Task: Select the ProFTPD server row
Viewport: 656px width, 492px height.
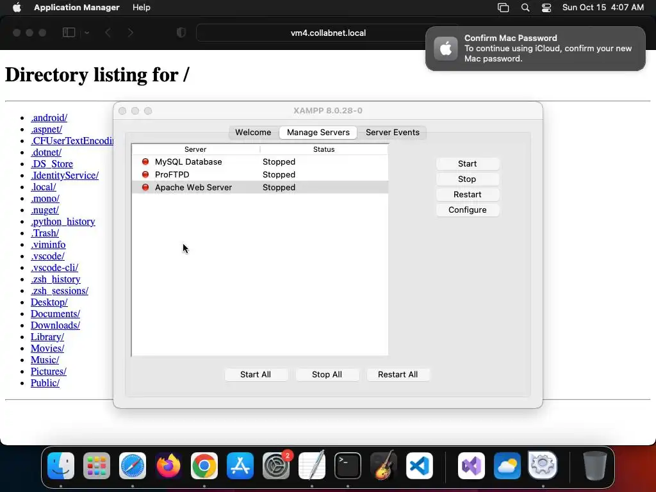Action: tap(260, 174)
